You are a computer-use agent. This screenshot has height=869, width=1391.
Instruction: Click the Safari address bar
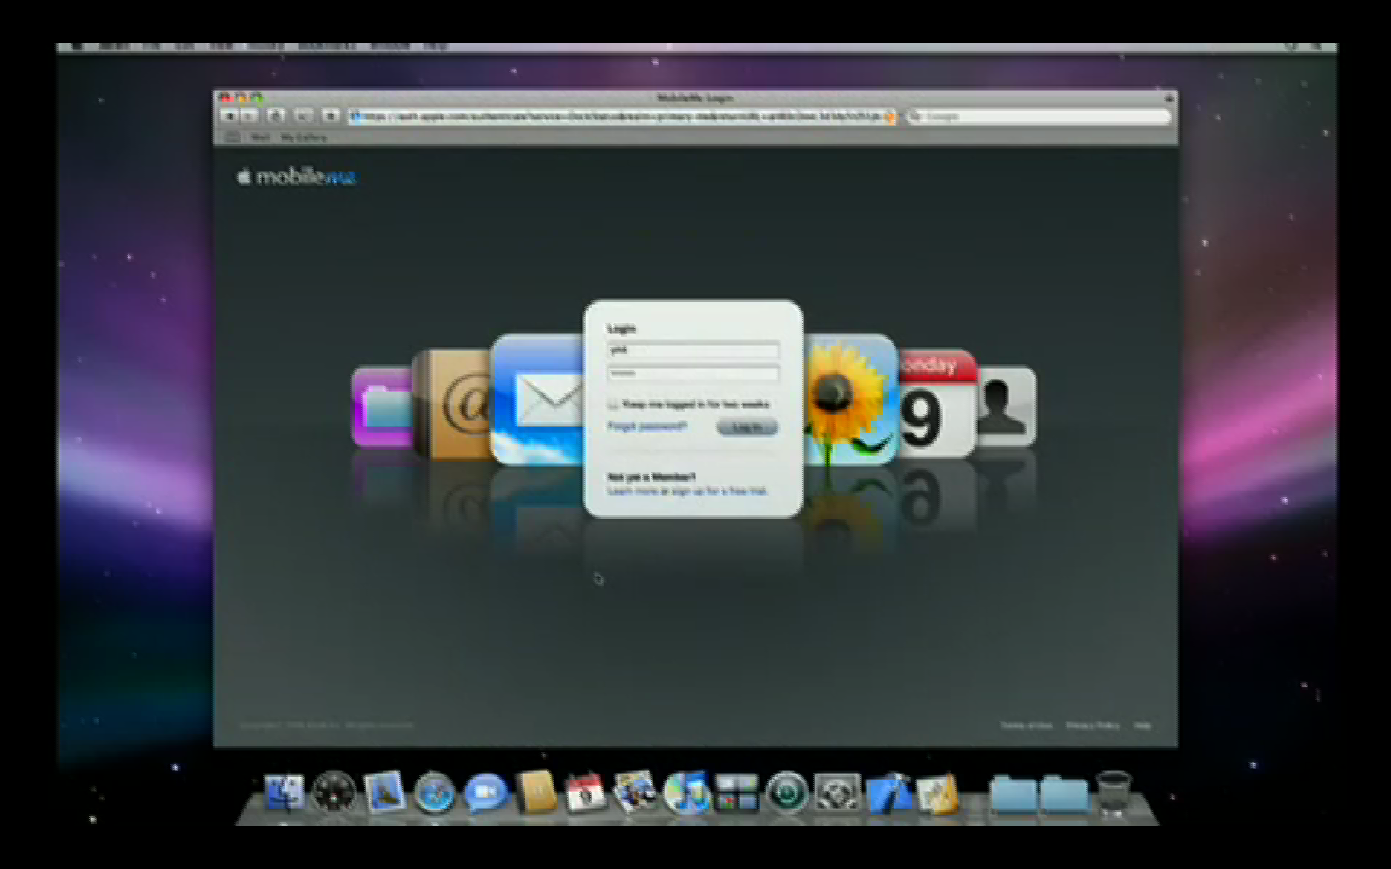pyautogui.click(x=622, y=116)
